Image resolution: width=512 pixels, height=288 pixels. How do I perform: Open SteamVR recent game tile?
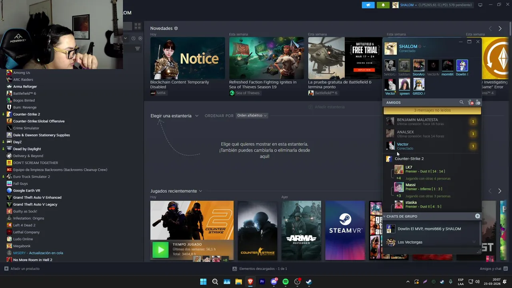click(x=345, y=230)
